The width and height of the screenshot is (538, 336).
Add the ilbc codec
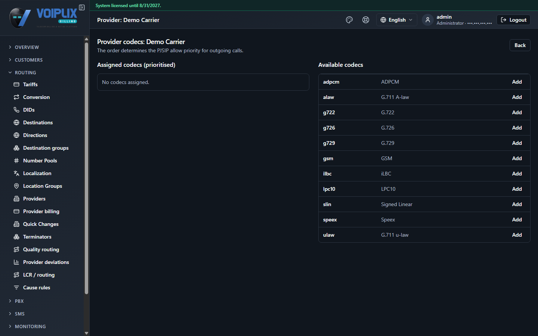point(517,174)
